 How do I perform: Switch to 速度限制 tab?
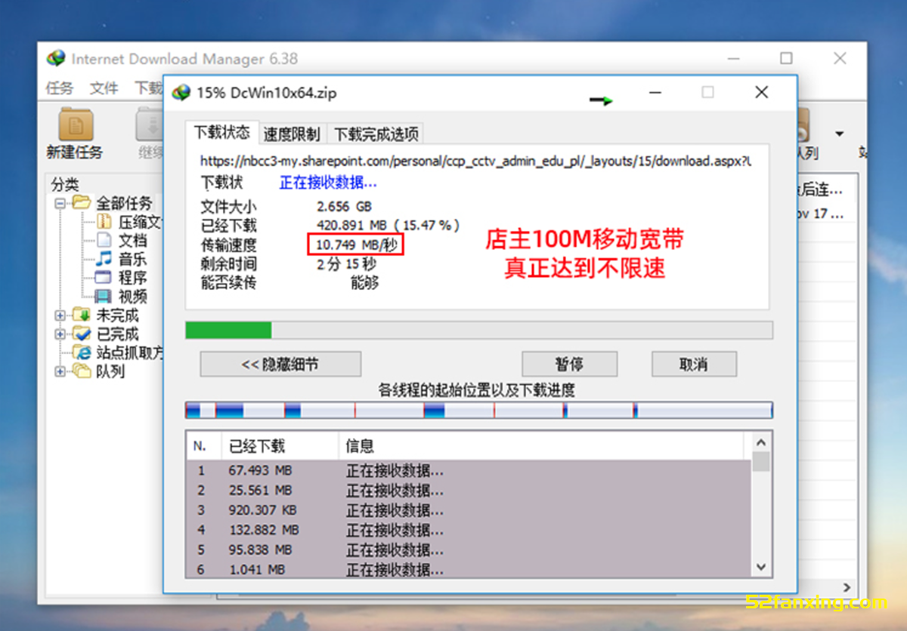pyautogui.click(x=292, y=134)
